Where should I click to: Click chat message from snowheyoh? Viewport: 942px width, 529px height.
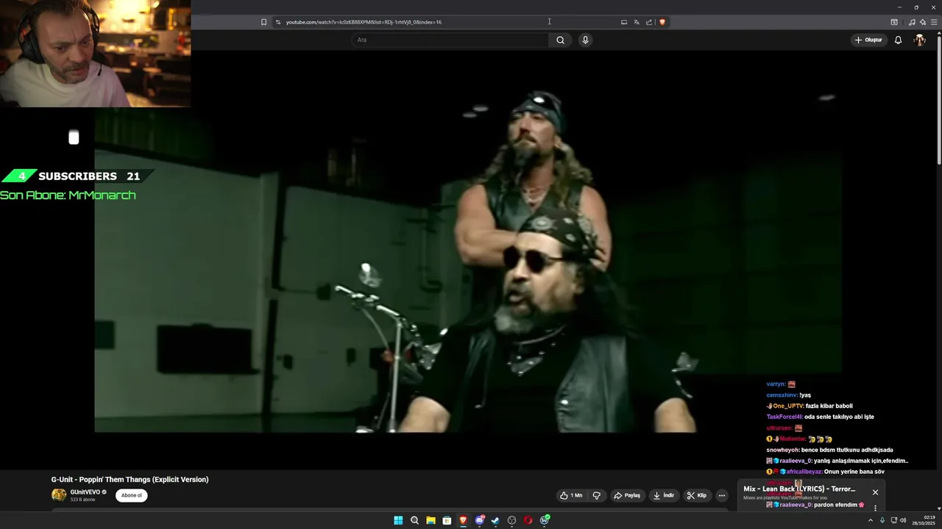pyautogui.click(x=829, y=450)
